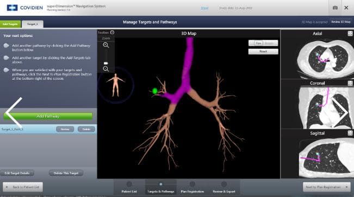Click the zoom out magnifier icon
The height and width of the screenshot is (197, 354).
pos(105,69)
